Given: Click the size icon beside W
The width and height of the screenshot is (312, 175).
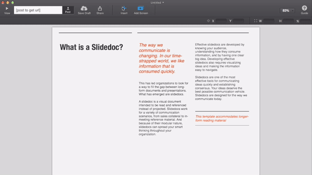Looking at the screenshot, I should click(255, 21).
